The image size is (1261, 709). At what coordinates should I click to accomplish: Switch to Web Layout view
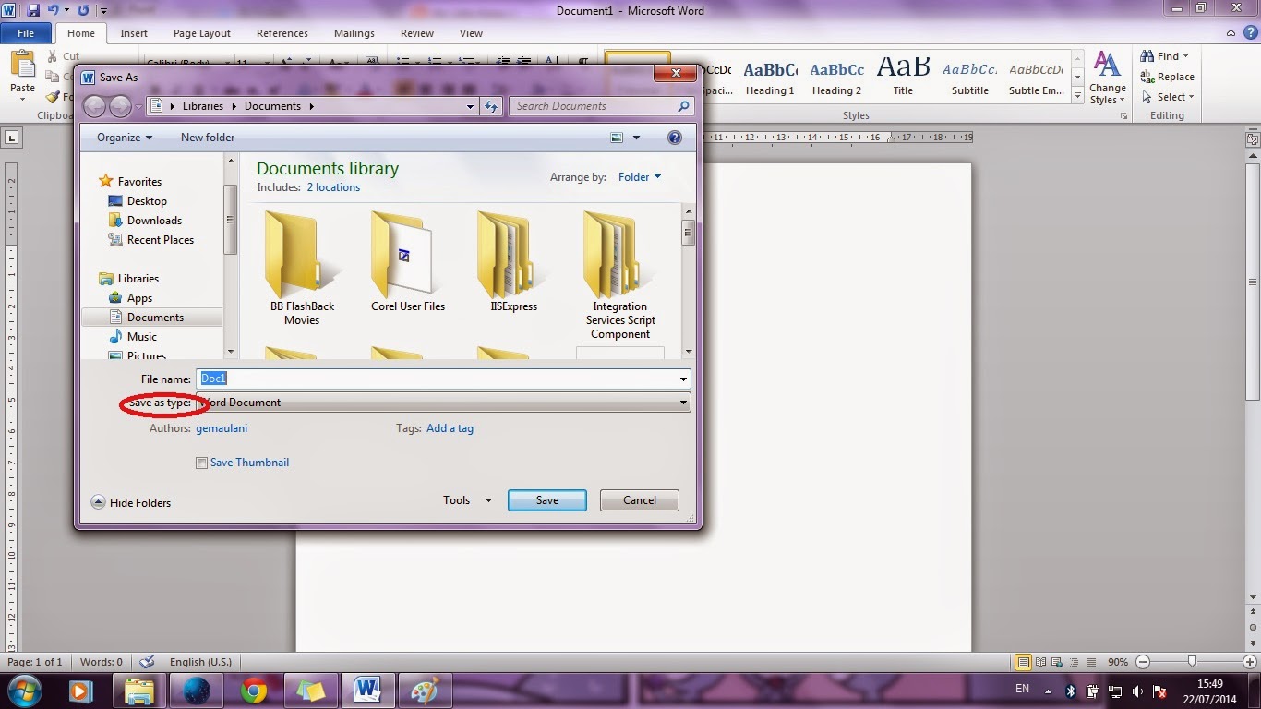pos(1058,662)
